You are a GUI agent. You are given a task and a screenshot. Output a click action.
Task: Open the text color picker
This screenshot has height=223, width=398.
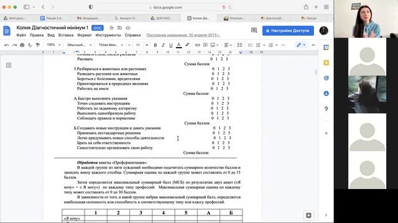(x=178, y=45)
